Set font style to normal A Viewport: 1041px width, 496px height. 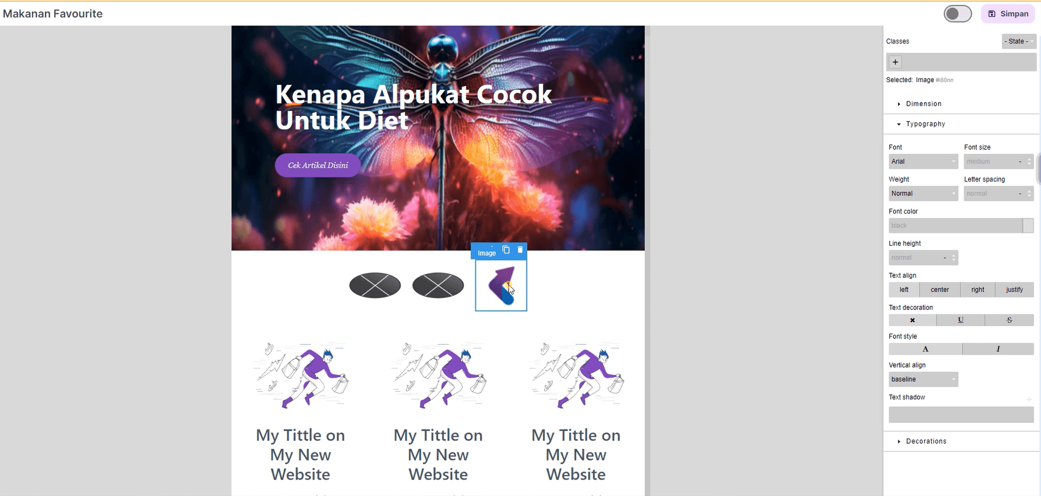point(925,349)
